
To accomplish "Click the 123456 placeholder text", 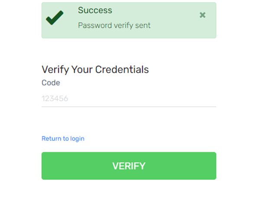I will pyautogui.click(x=55, y=99).
